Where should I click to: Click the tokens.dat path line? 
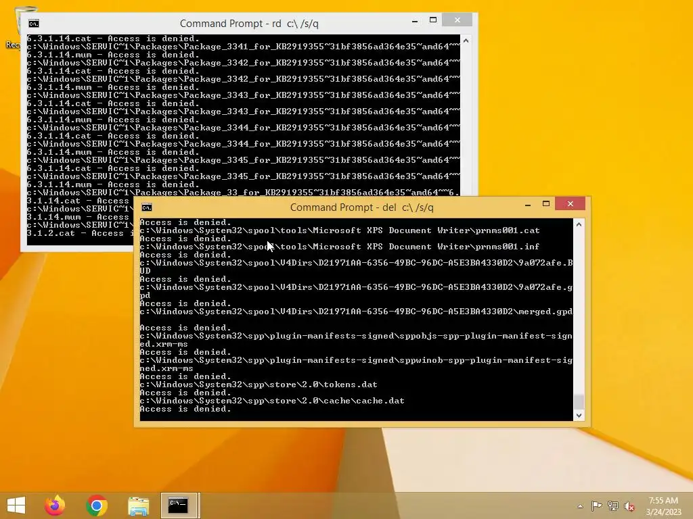pyautogui.click(x=259, y=385)
